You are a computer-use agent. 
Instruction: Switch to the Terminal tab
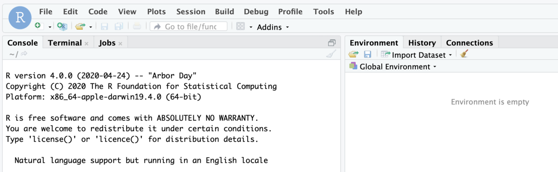click(x=65, y=43)
